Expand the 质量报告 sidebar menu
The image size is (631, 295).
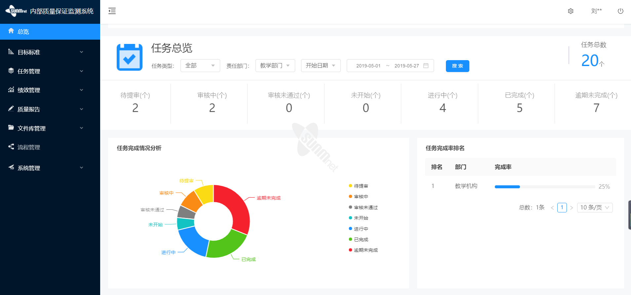(46, 109)
